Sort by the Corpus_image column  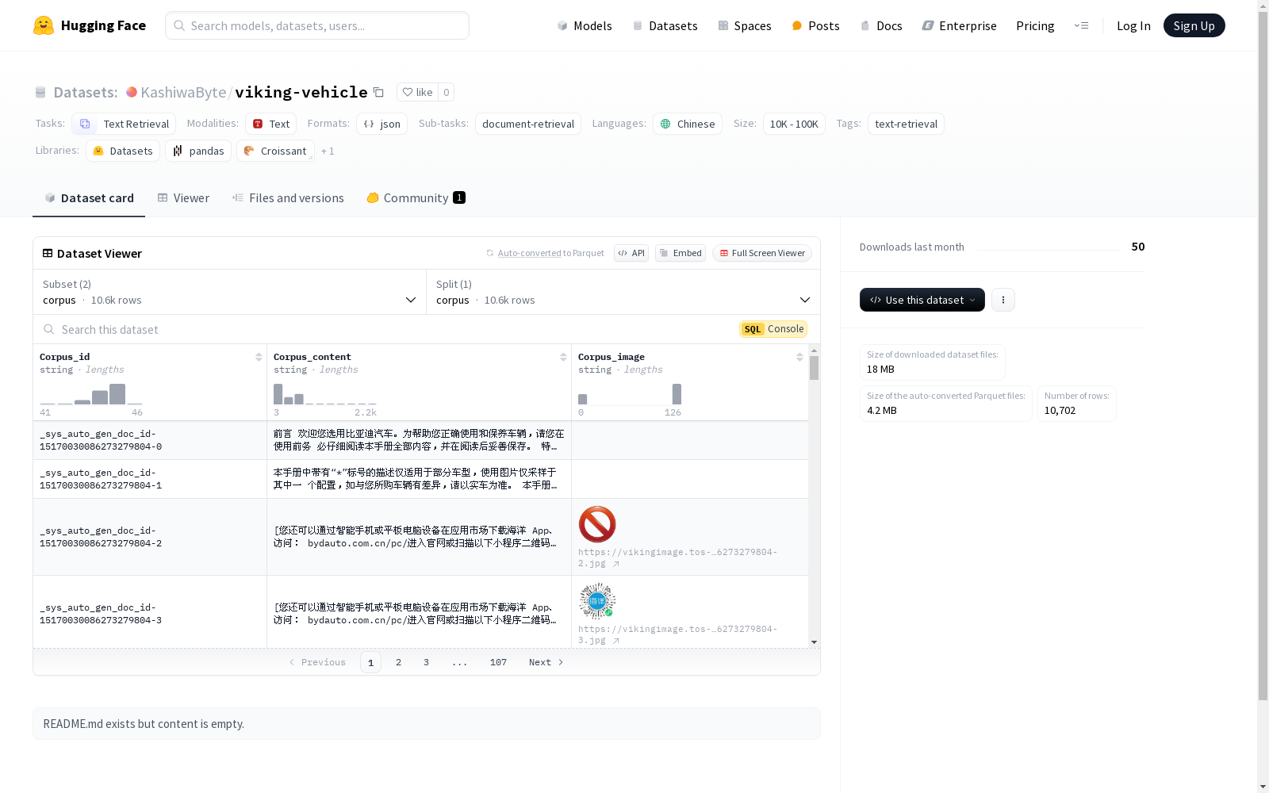pos(799,357)
